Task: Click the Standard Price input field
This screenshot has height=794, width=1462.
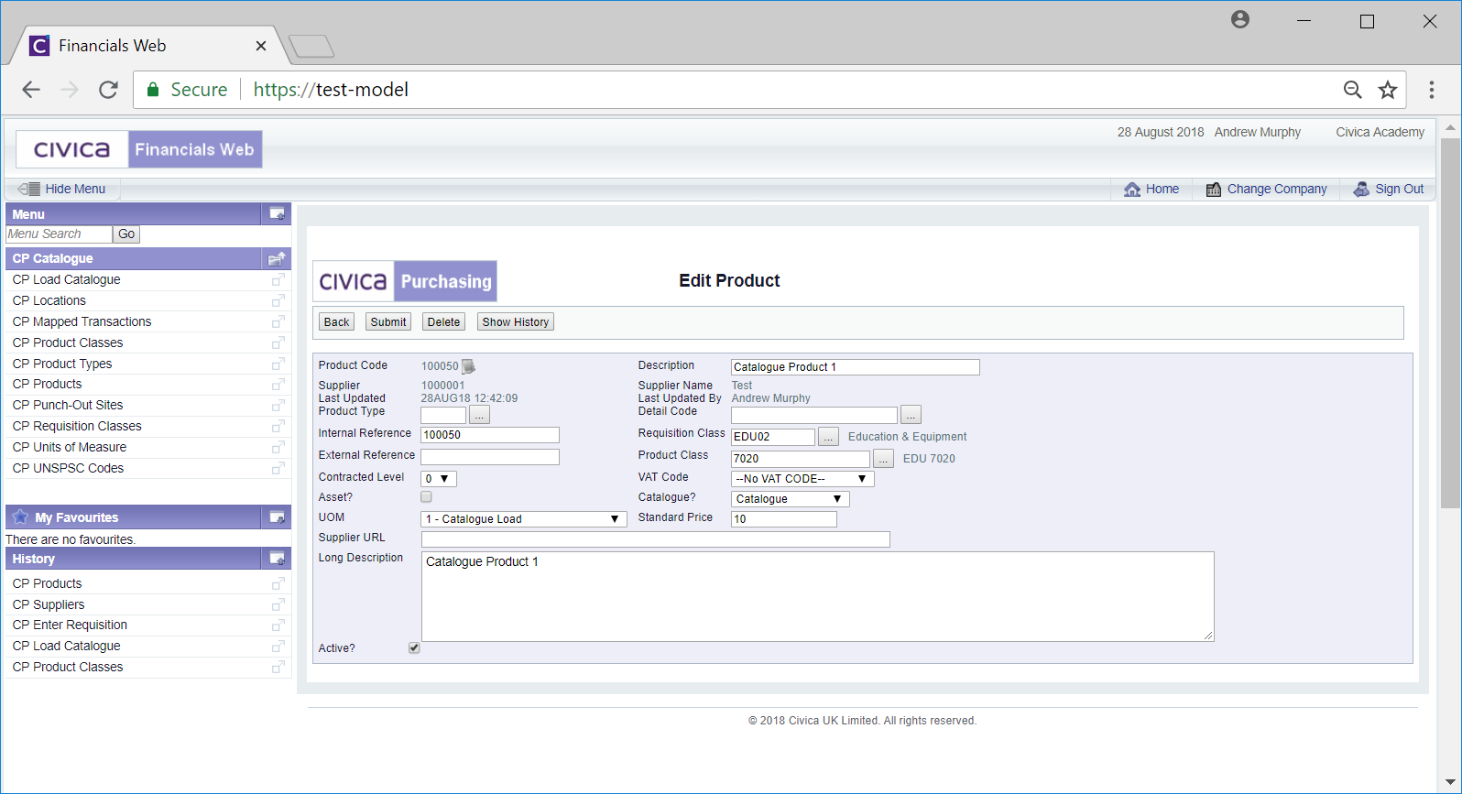Action: tap(784, 519)
